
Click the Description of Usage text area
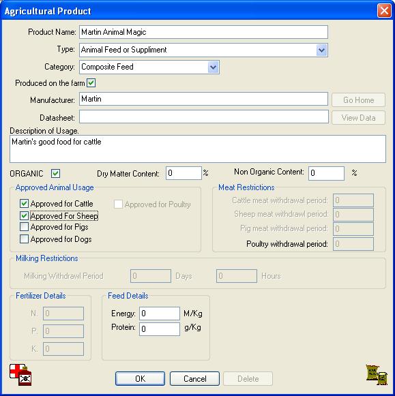[198, 149]
